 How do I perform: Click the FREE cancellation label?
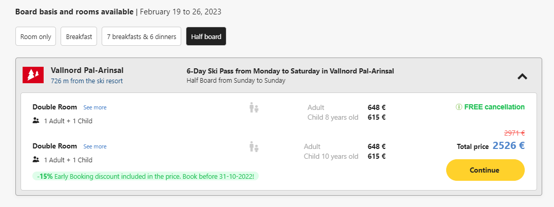(x=494, y=107)
